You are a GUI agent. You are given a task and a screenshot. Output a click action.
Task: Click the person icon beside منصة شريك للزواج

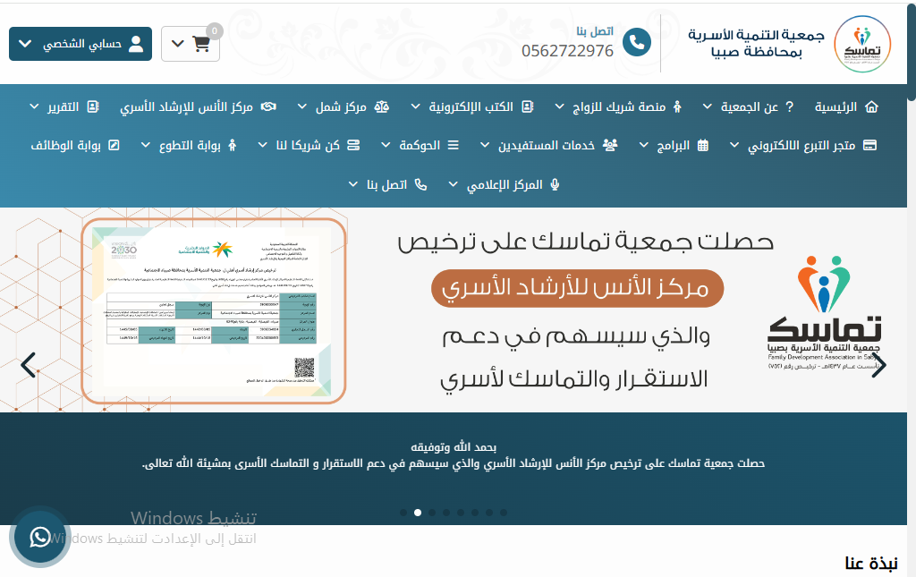[x=677, y=106]
